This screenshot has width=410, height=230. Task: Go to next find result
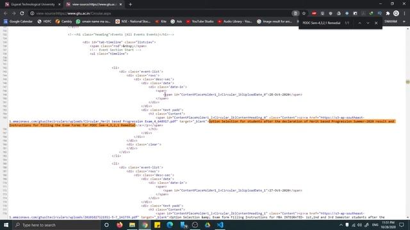(368, 23)
